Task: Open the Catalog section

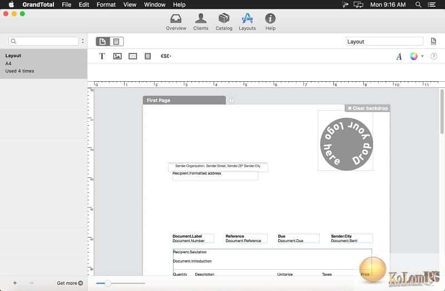Action: click(x=224, y=22)
